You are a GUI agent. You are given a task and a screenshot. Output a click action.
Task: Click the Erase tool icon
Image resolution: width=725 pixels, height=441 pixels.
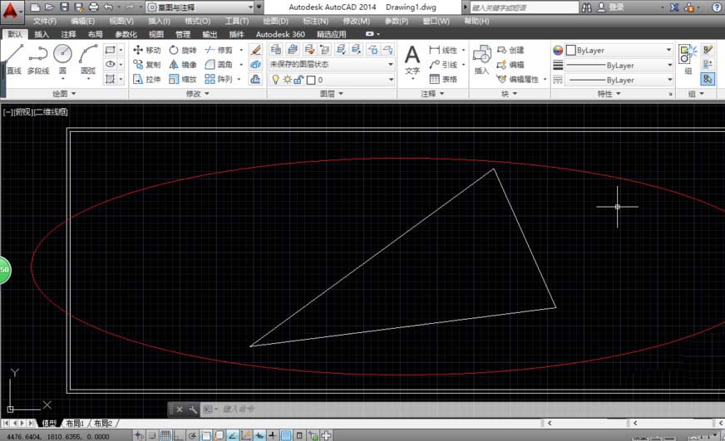tap(256, 50)
